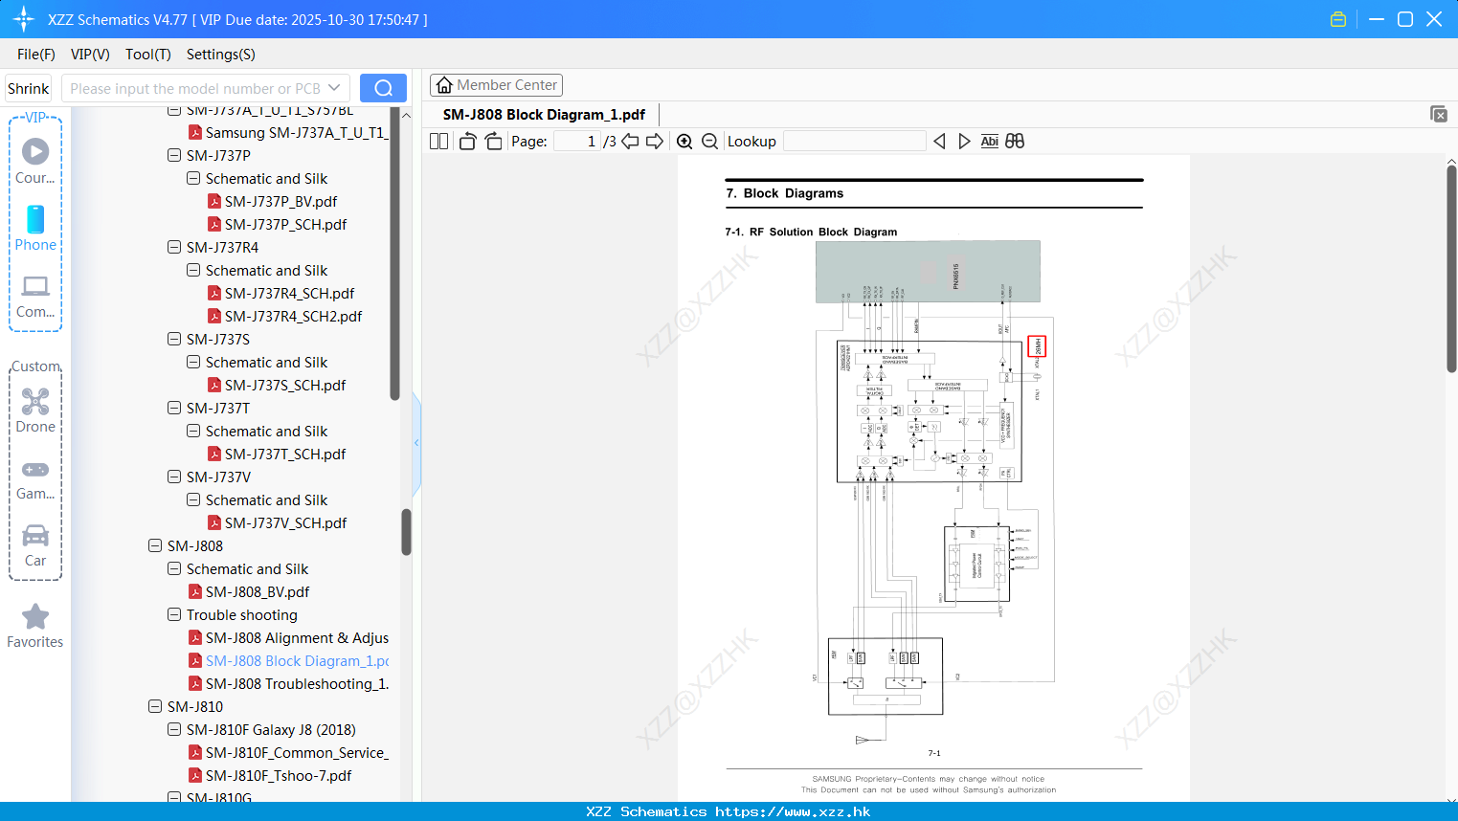Switch to the SM-J808 Block Diagram_1.pdf tab
The width and height of the screenshot is (1458, 821).
point(543,114)
